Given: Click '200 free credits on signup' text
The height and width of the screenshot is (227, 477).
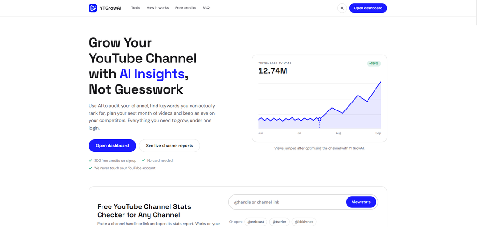Looking at the screenshot, I should 116,160.
